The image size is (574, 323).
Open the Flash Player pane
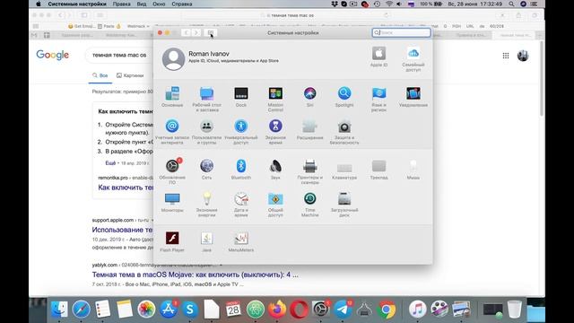pyautogui.click(x=172, y=241)
